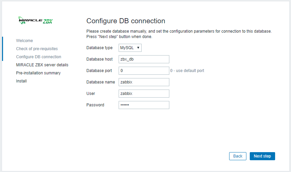The height and width of the screenshot is (172, 291).
Task: Focus the Database port field
Action: [144, 71]
